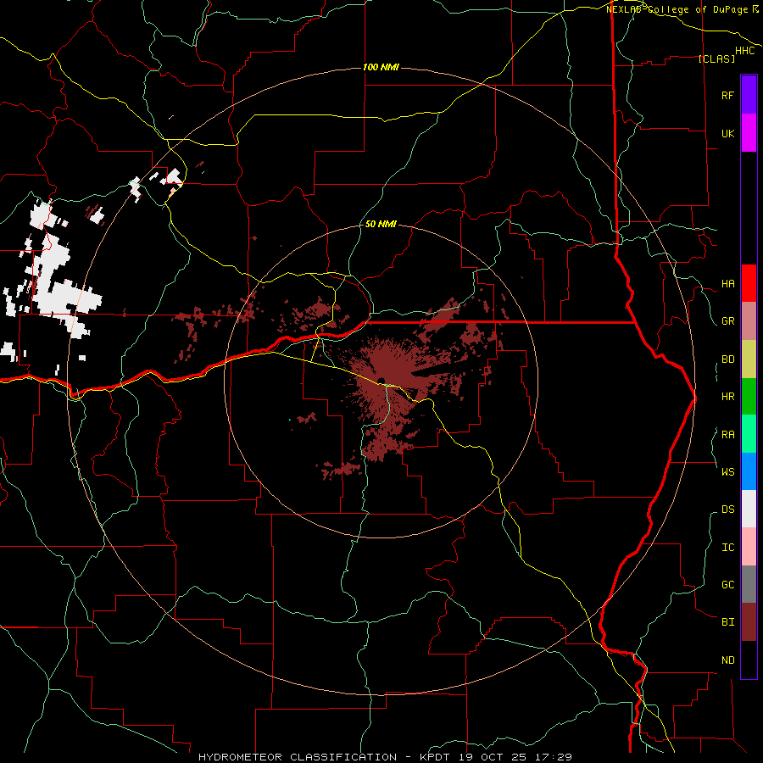Viewport: 763px width, 763px height.
Task: Click the IC legend label
Action: coord(727,548)
